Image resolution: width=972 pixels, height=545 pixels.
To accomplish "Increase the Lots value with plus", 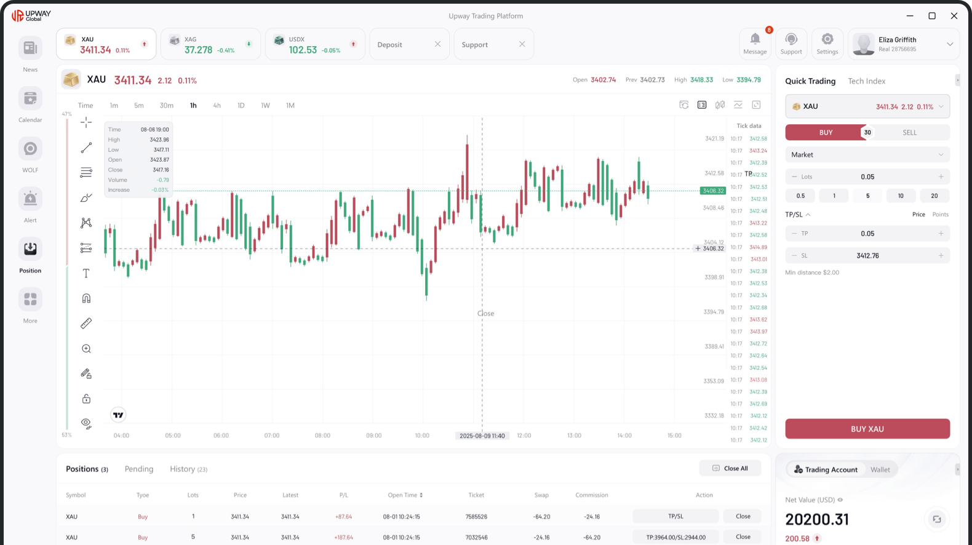I will click(x=941, y=177).
